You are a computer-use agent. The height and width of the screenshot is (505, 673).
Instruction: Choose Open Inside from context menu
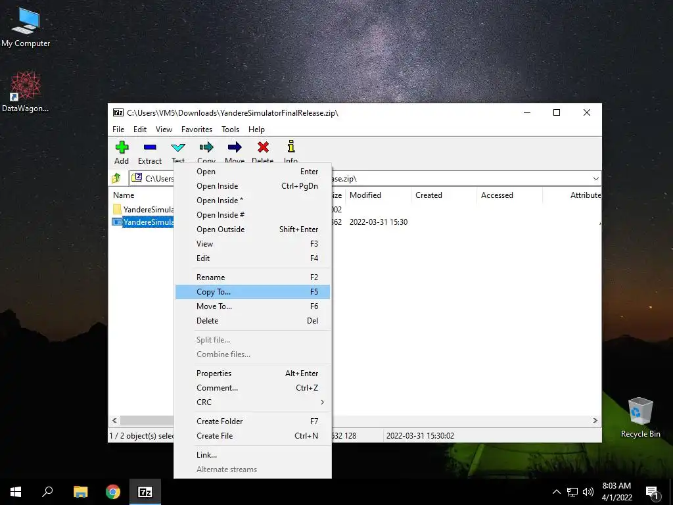[x=253, y=186]
